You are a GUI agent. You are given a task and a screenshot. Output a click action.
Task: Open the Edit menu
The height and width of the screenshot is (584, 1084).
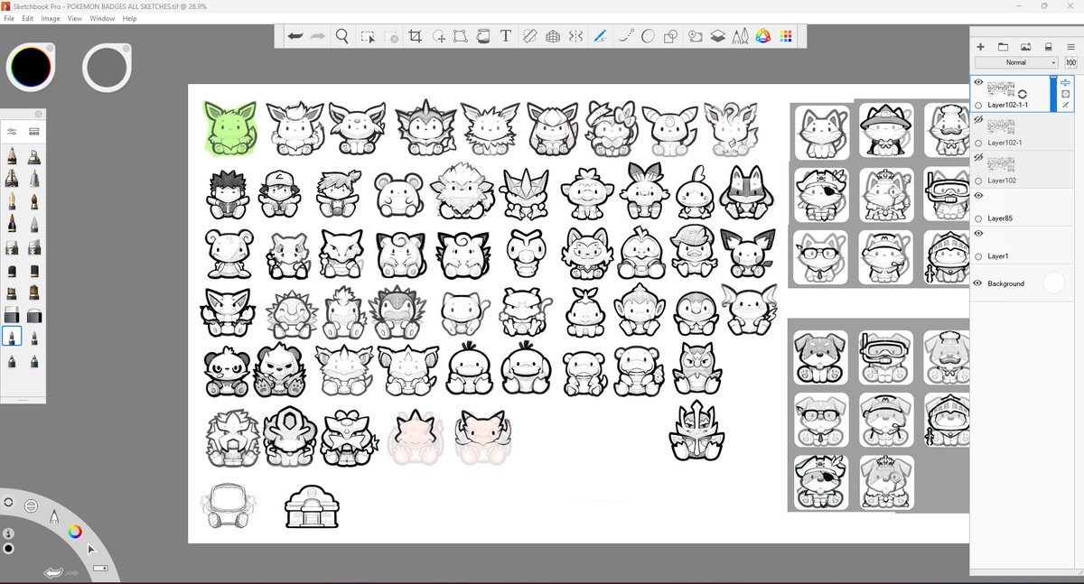pos(28,18)
